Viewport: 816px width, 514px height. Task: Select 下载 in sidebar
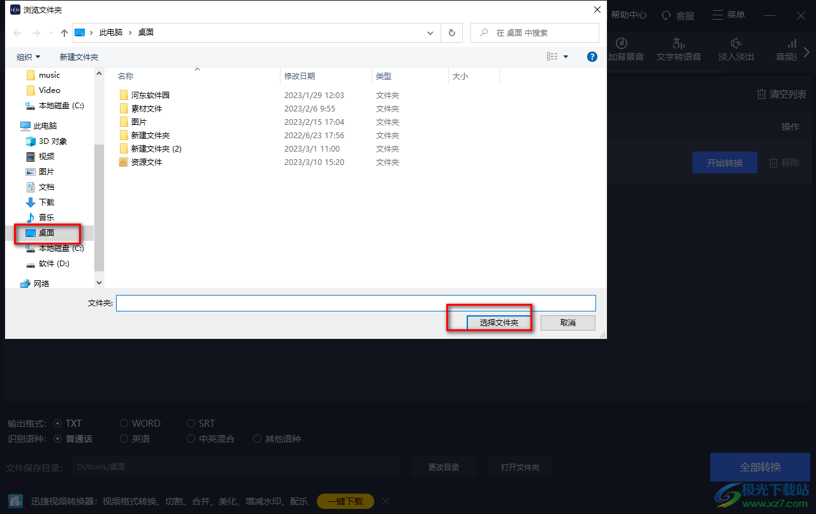pos(47,202)
